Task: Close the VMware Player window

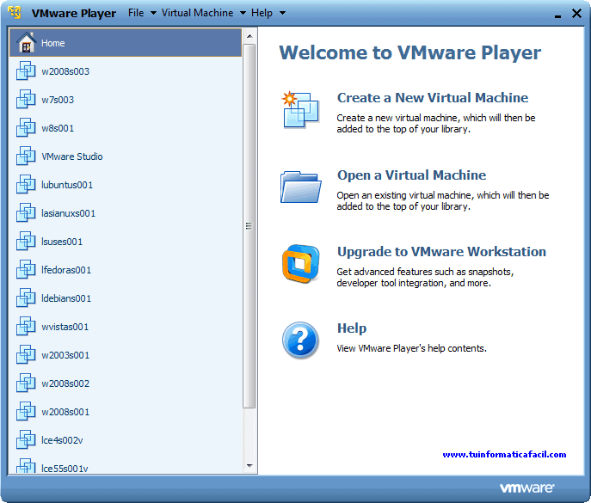Action: pos(576,14)
